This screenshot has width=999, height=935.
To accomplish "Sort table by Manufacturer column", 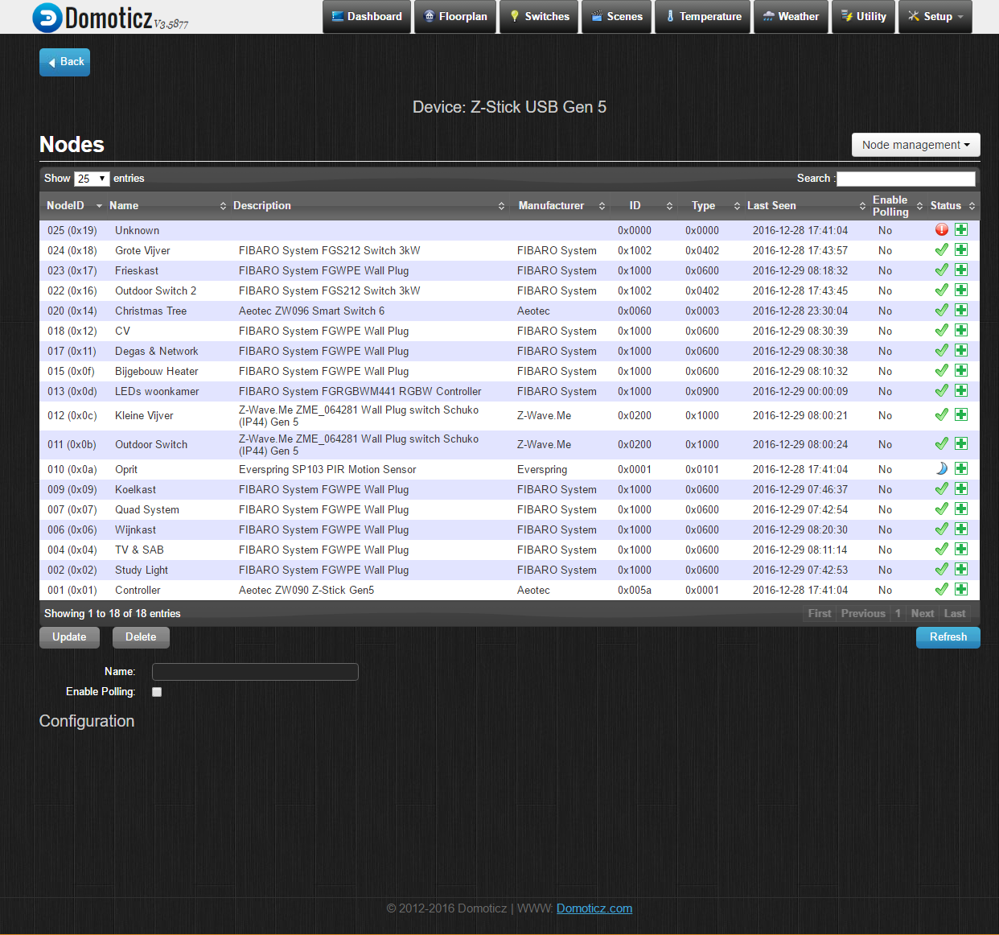I will click(x=561, y=206).
